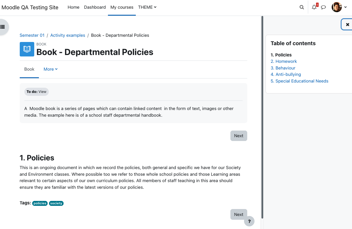Open the policies tag
This screenshot has width=352, height=229.
click(40, 203)
